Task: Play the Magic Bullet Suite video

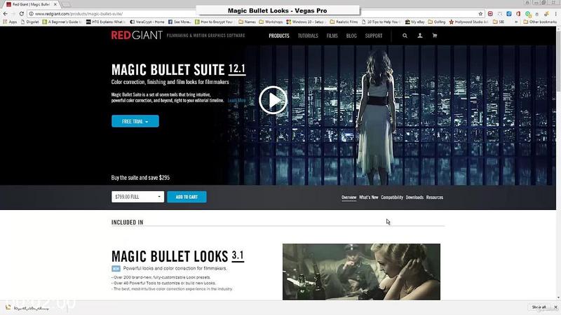Action: [x=273, y=100]
